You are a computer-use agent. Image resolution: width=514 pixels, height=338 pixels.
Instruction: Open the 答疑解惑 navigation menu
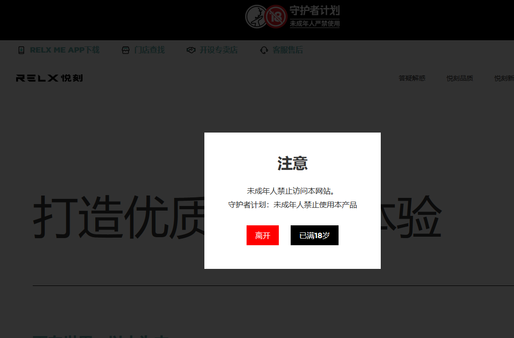pyautogui.click(x=412, y=78)
